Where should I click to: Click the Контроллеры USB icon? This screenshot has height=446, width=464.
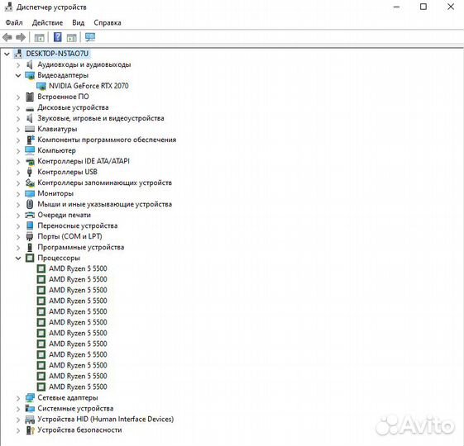(30, 172)
